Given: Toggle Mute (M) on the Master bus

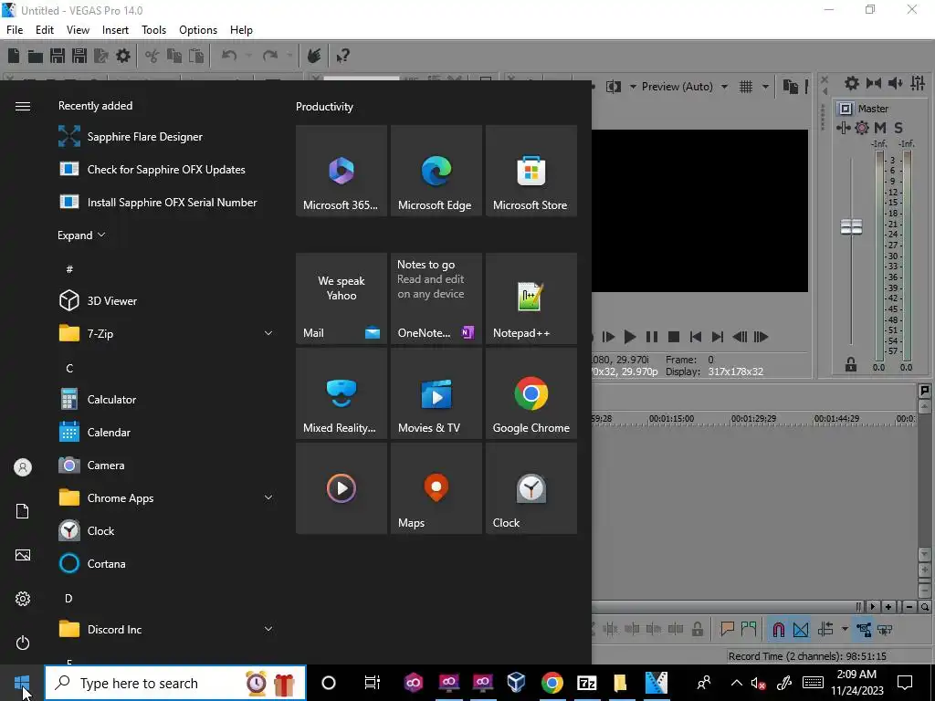Looking at the screenshot, I should pyautogui.click(x=880, y=128).
